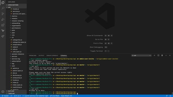Open the Manage gear icon
The image size is (173, 97).
click(x=3, y=92)
